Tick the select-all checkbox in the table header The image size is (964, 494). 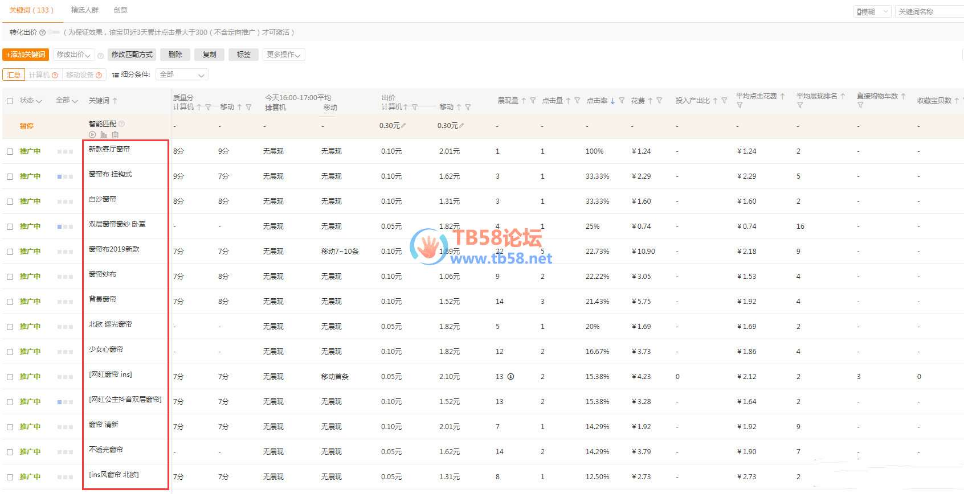[10, 101]
